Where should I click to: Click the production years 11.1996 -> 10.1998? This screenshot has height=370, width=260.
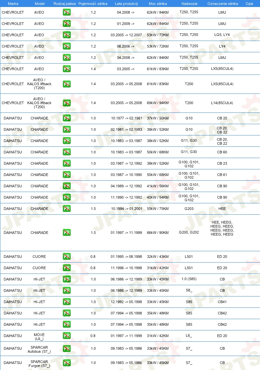point(126,268)
